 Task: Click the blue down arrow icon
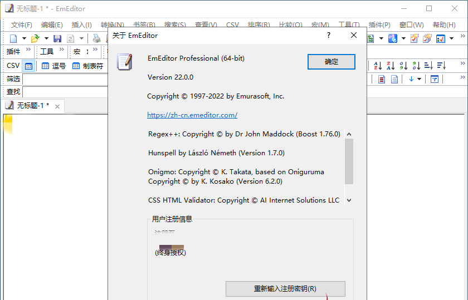[411, 79]
